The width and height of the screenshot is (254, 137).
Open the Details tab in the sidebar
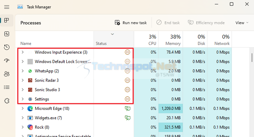[7, 87]
